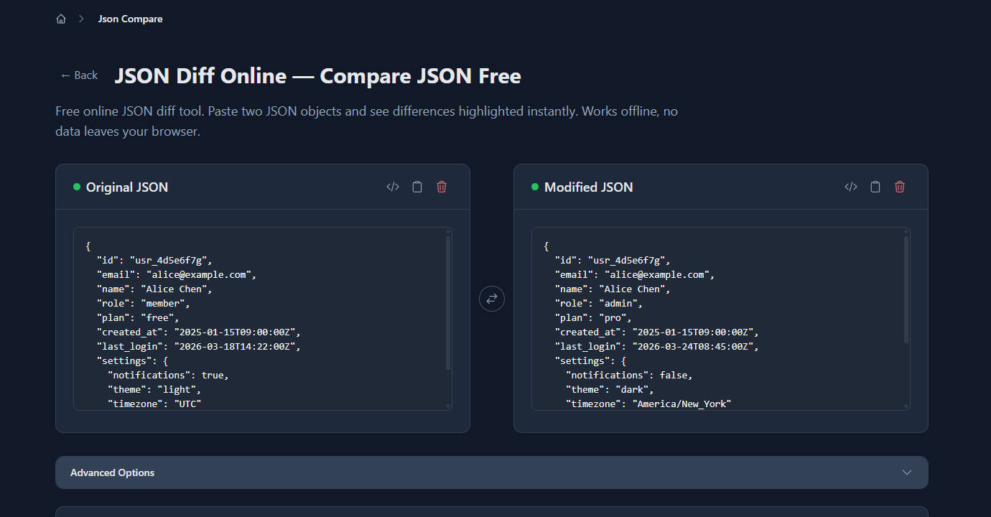The image size is (991, 517).
Task: Click the green status dot beside Original JSON
Action: [x=76, y=186]
